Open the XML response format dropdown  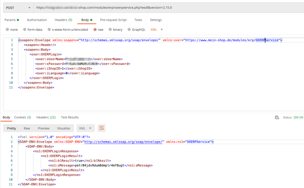pos(86,128)
